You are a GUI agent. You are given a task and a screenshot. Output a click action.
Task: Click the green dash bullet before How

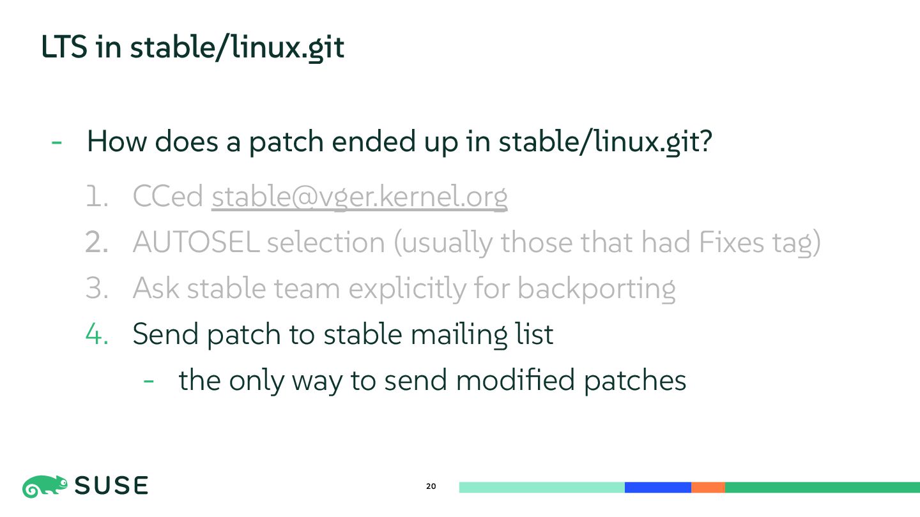point(57,142)
